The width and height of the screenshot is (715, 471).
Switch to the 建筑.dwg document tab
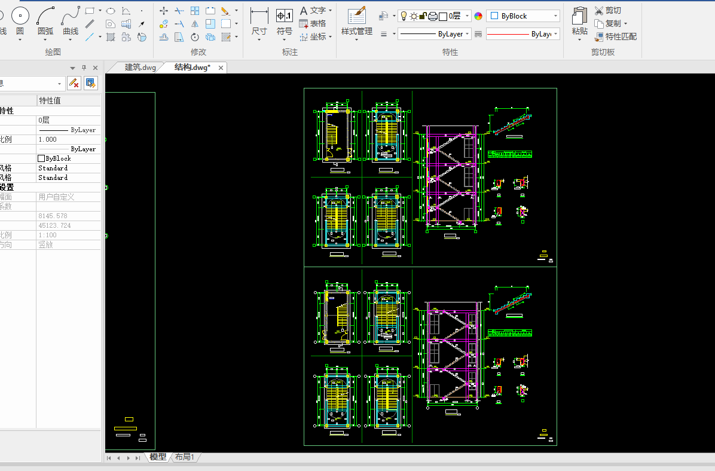tap(140, 68)
